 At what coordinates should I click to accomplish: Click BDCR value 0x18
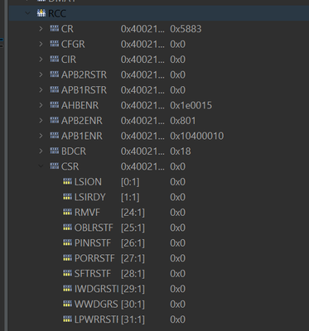[180, 151]
